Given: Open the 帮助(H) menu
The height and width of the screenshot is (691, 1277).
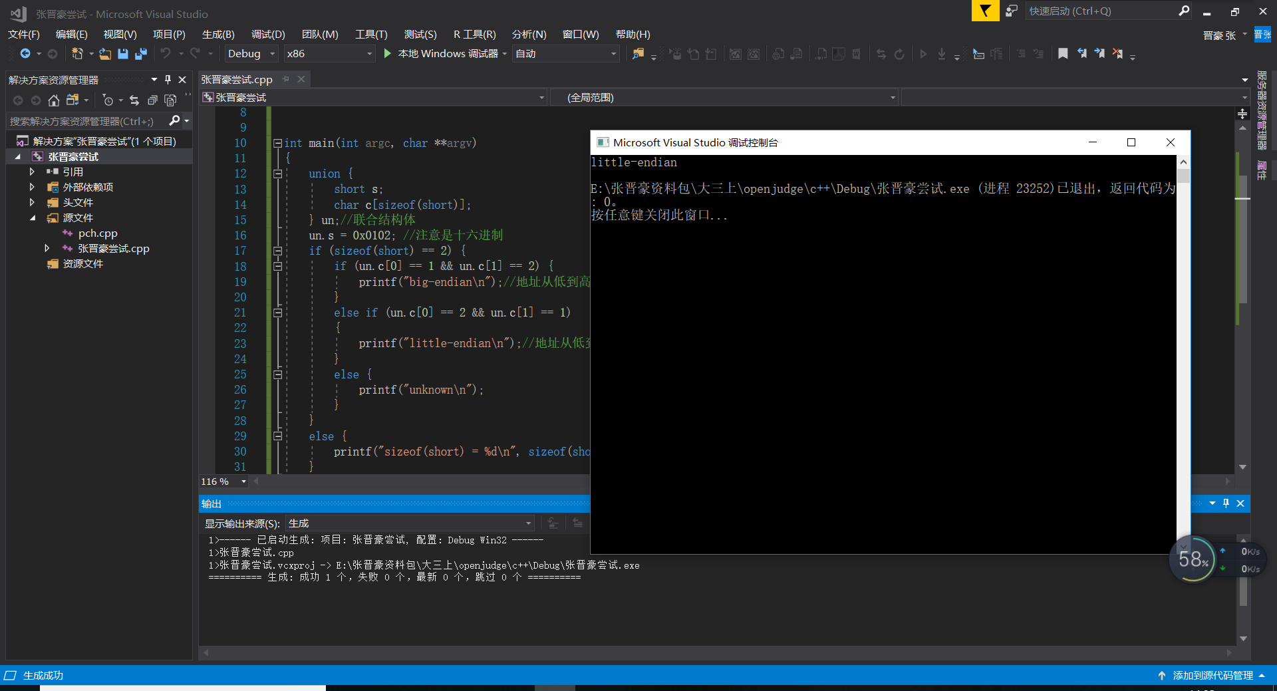Looking at the screenshot, I should (633, 35).
